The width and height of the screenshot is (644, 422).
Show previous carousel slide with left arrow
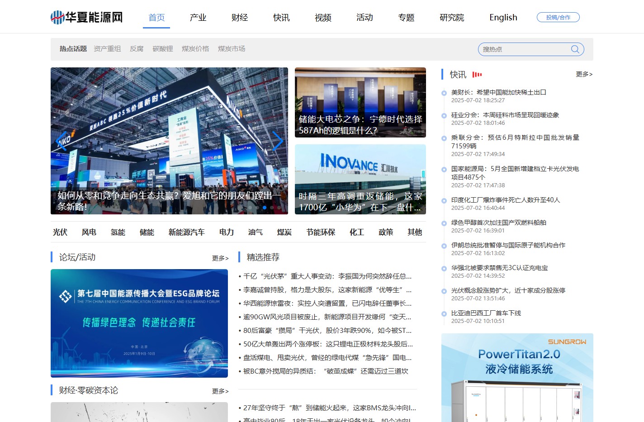62,141
